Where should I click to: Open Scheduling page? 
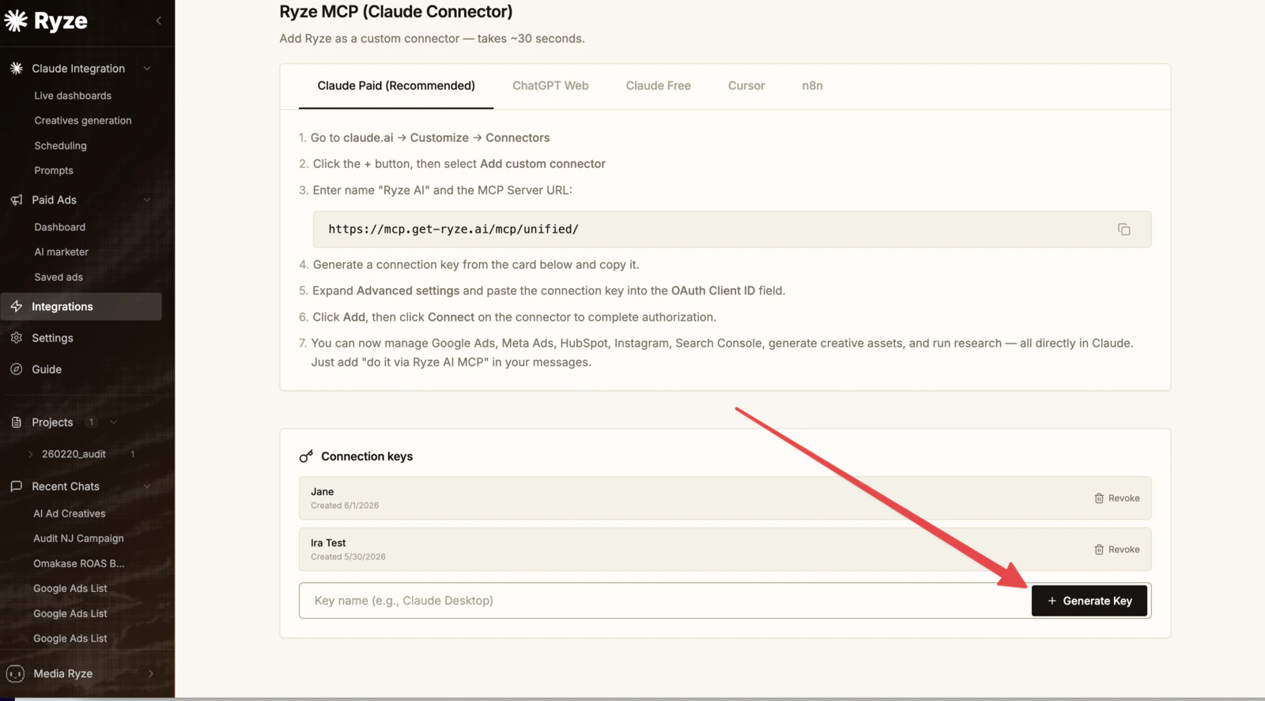[x=60, y=146]
